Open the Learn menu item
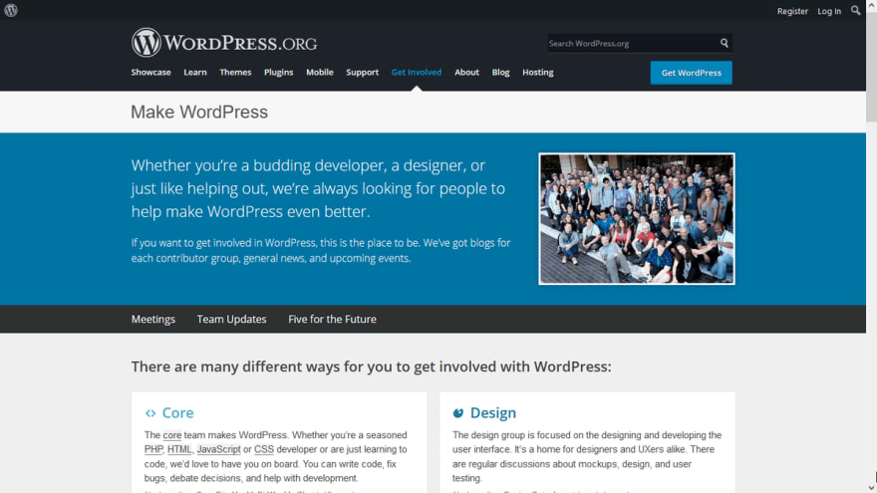877x493 pixels. coord(195,72)
